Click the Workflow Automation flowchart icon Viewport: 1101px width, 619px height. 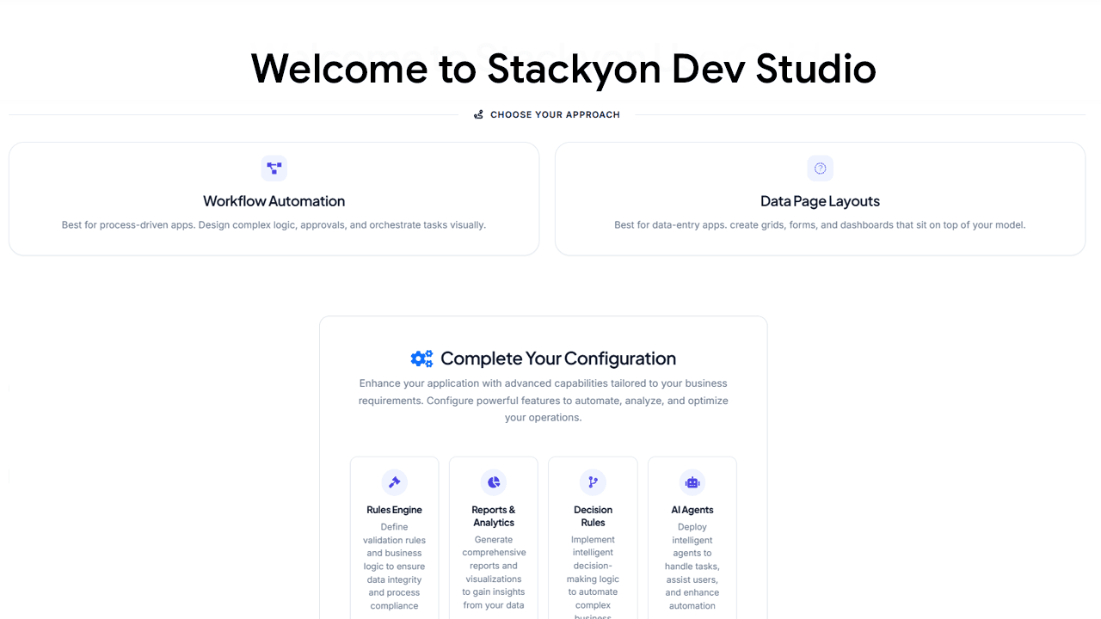pyautogui.click(x=274, y=168)
